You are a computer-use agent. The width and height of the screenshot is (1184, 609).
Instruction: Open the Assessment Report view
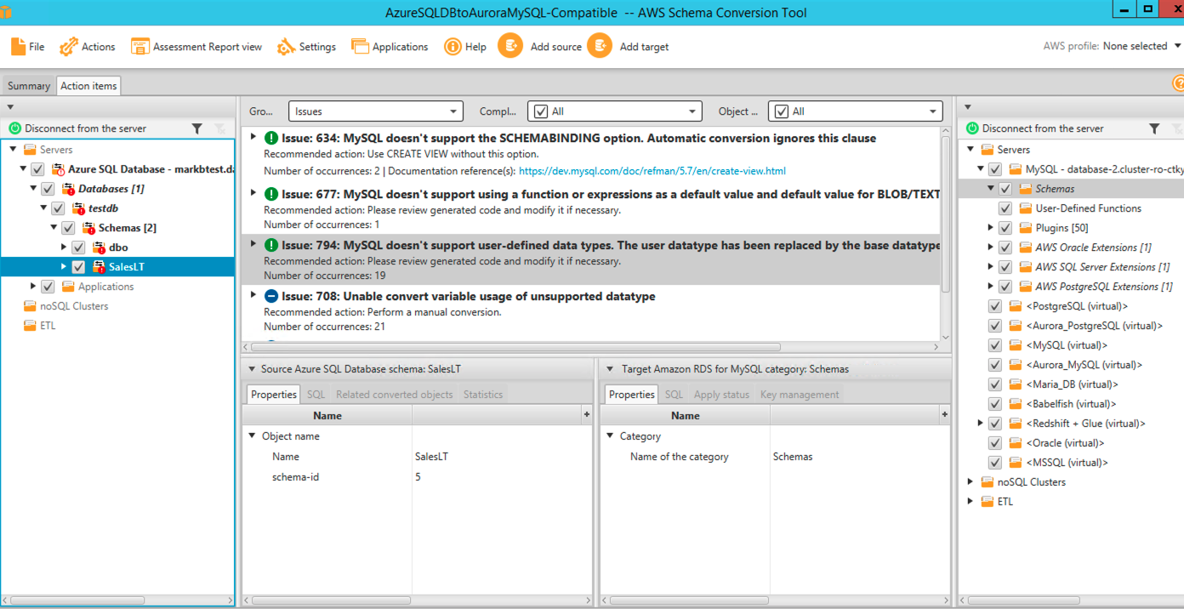[139, 46]
